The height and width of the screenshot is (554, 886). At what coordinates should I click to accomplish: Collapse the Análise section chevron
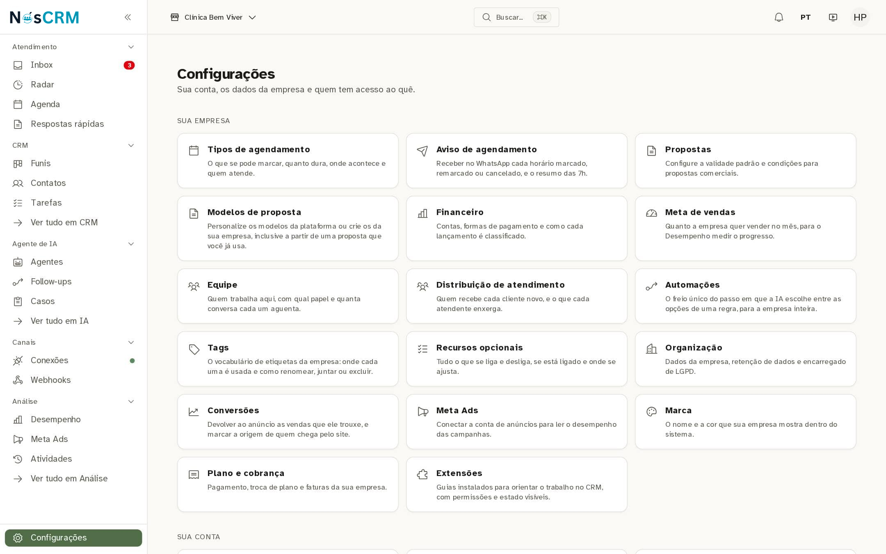pyautogui.click(x=131, y=401)
